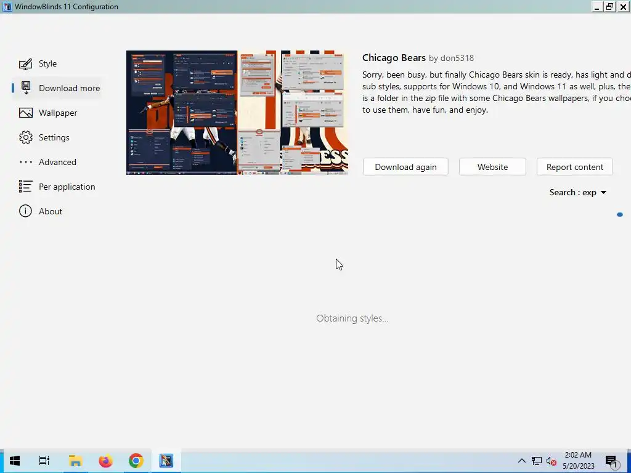
Task: Open the About info icon
Action: (x=25, y=211)
